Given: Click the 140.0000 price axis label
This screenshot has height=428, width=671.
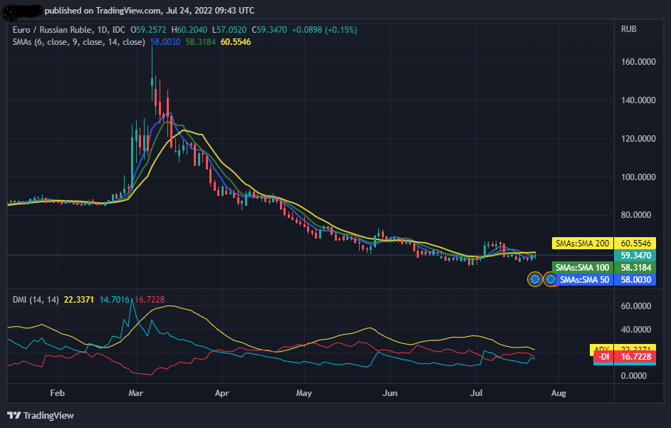Looking at the screenshot, I should coord(638,100).
